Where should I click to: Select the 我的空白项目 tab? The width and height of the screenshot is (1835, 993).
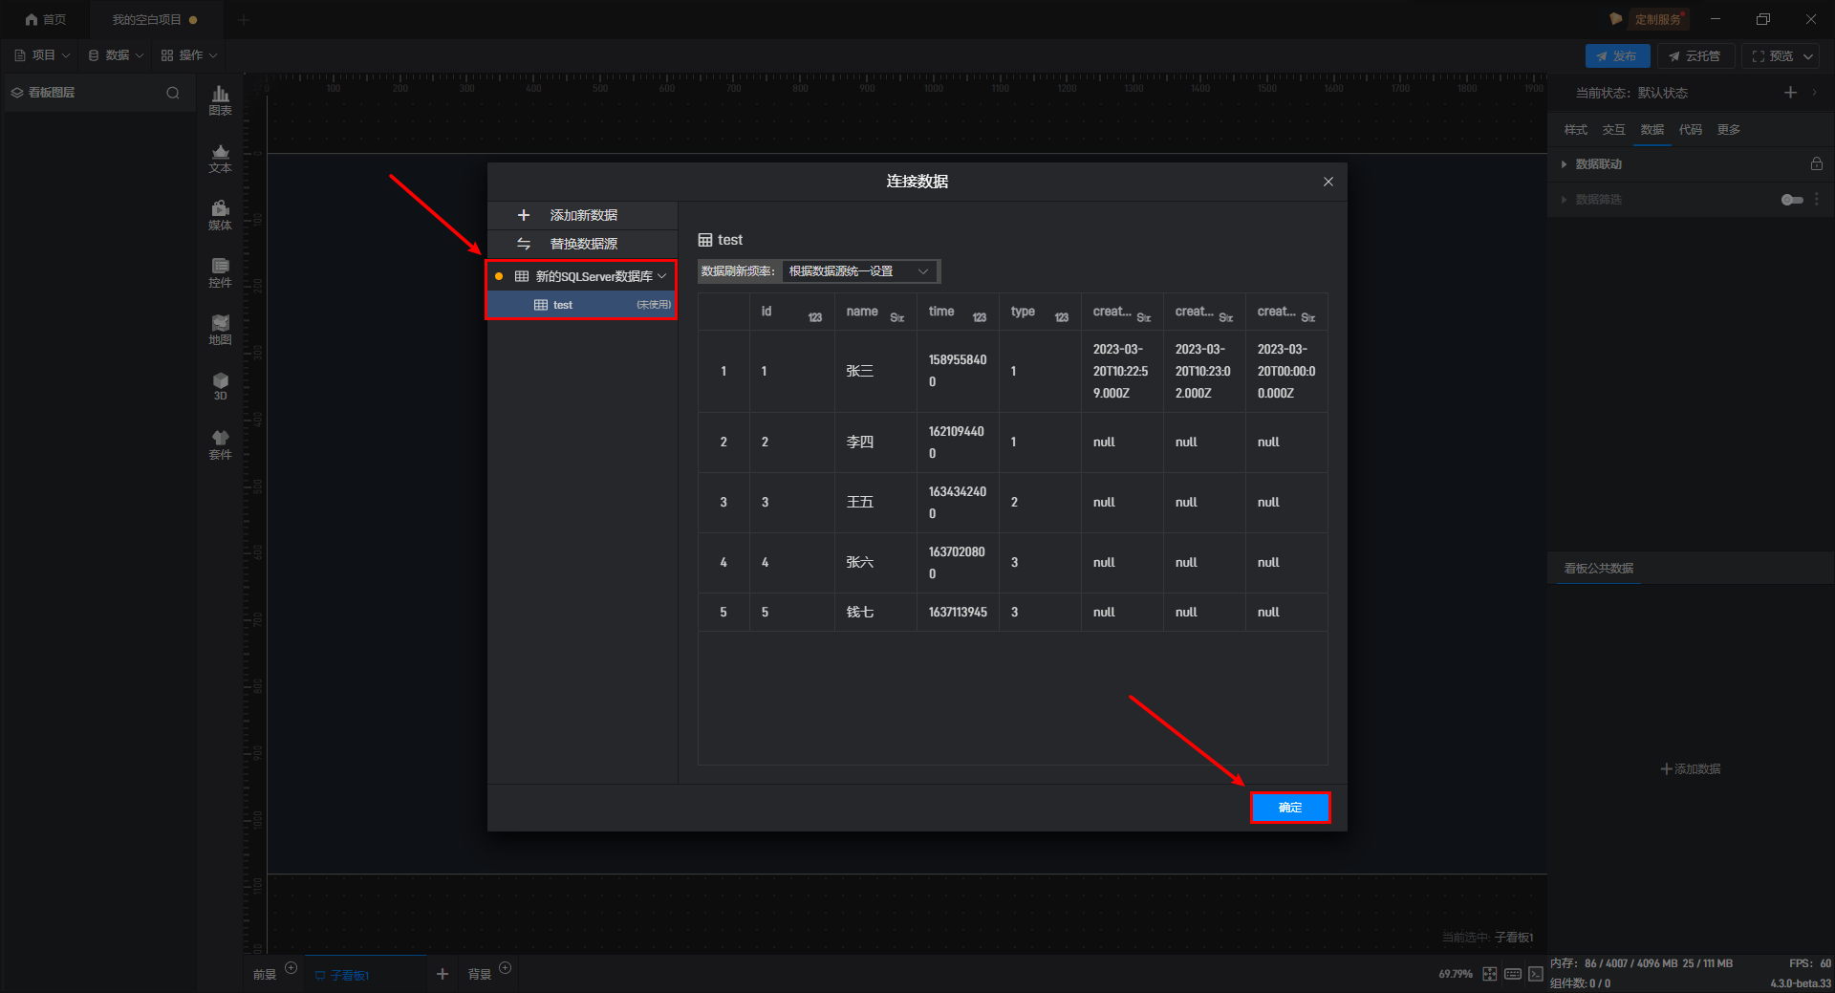(155, 19)
